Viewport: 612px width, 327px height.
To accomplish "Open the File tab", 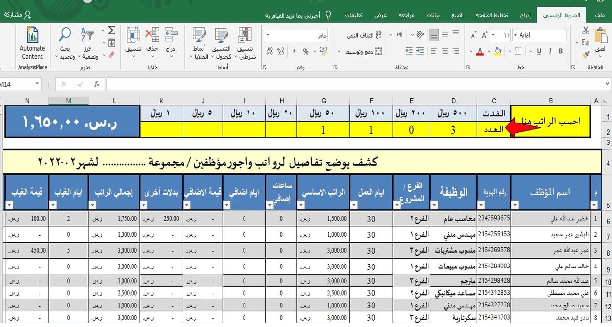I will (x=600, y=15).
